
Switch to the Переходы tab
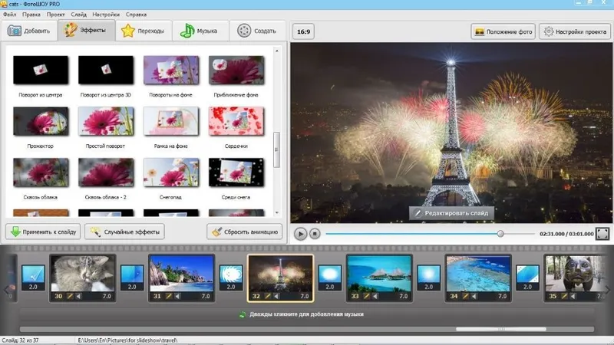click(144, 31)
